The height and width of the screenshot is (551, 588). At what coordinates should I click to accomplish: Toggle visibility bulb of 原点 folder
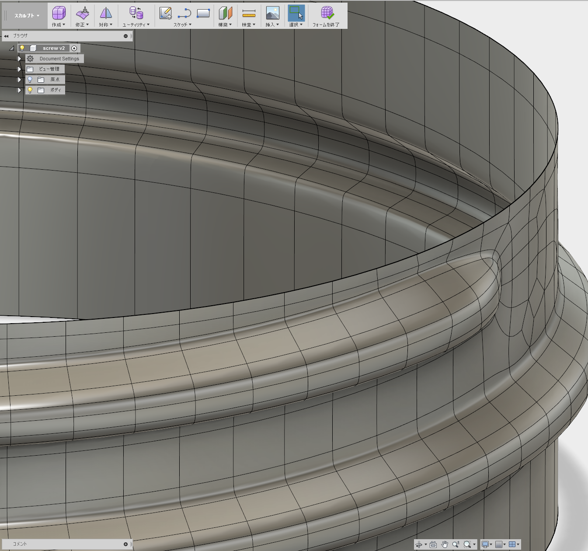pyautogui.click(x=30, y=80)
